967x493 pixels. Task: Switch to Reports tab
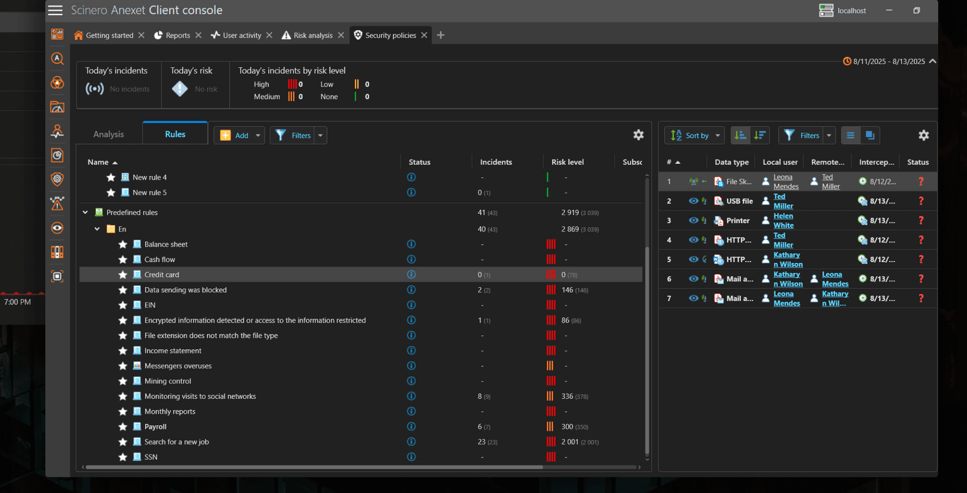[172, 35]
